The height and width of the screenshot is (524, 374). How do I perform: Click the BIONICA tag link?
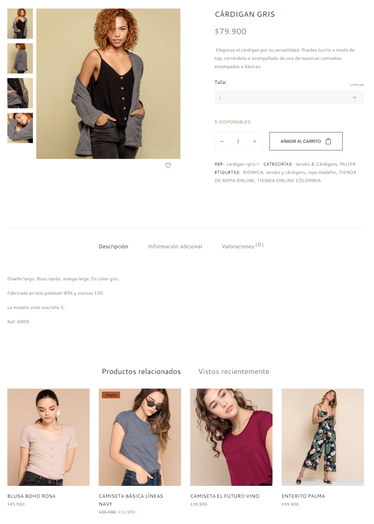253,172
